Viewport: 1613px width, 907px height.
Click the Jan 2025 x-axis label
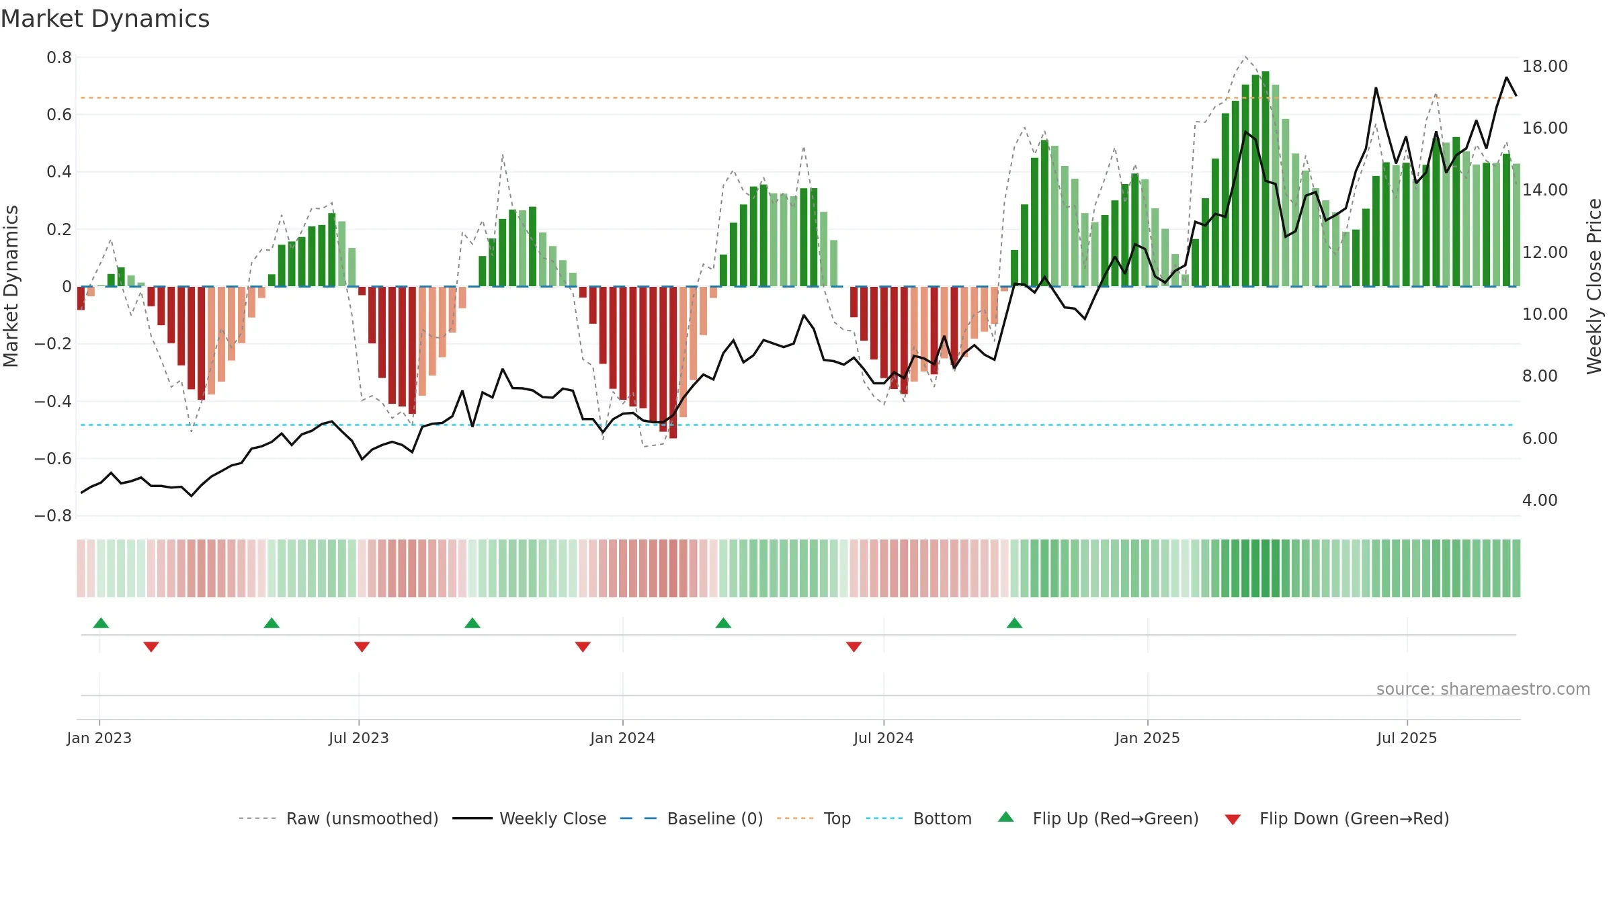click(x=1148, y=738)
